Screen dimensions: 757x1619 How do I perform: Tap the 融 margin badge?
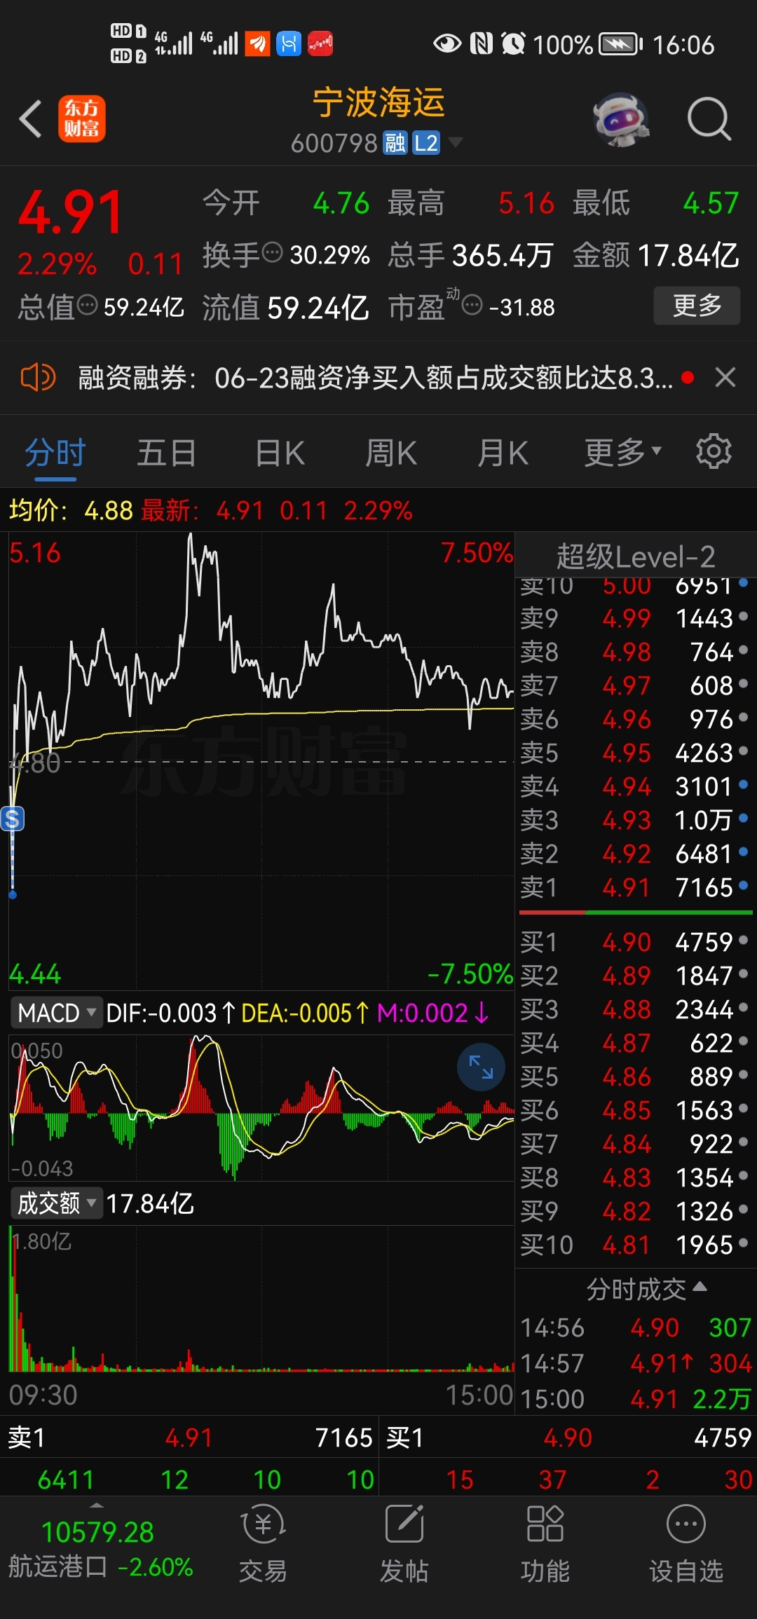395,143
